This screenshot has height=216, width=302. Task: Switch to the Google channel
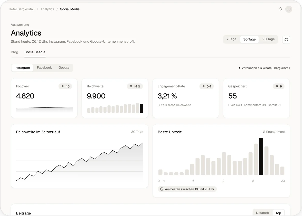pos(64,68)
